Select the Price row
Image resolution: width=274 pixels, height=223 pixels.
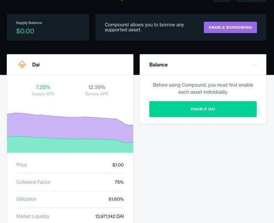[x=70, y=165]
